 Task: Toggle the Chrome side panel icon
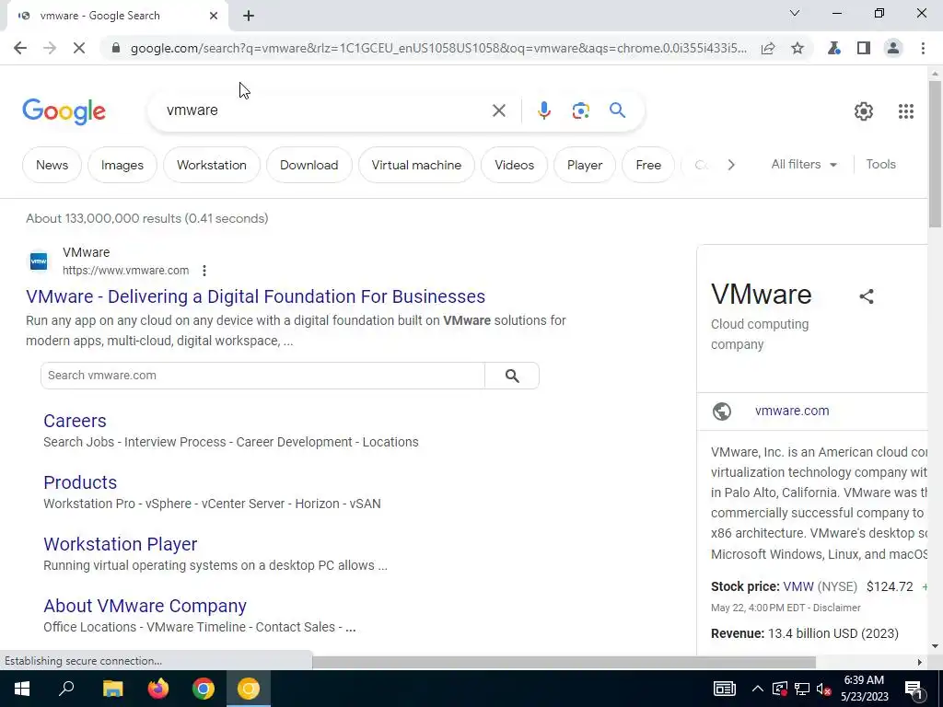pyautogui.click(x=864, y=48)
